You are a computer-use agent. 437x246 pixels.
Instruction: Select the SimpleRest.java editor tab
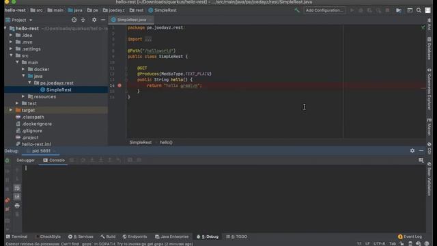(132, 20)
